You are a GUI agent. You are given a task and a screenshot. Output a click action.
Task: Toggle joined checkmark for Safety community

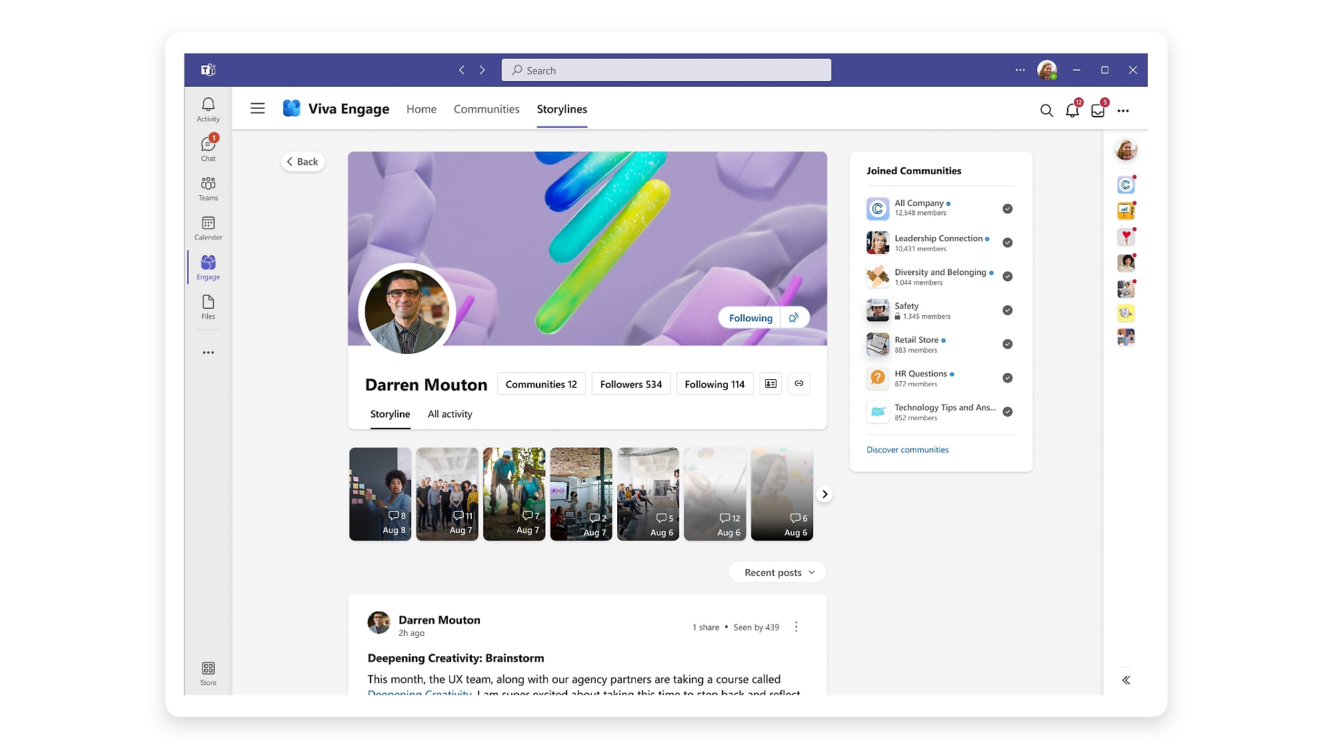click(1007, 310)
